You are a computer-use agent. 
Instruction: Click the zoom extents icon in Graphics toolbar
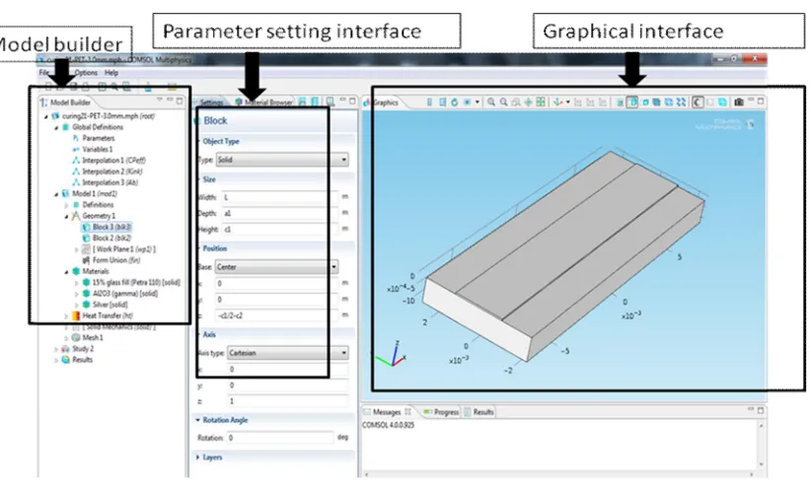(541, 103)
